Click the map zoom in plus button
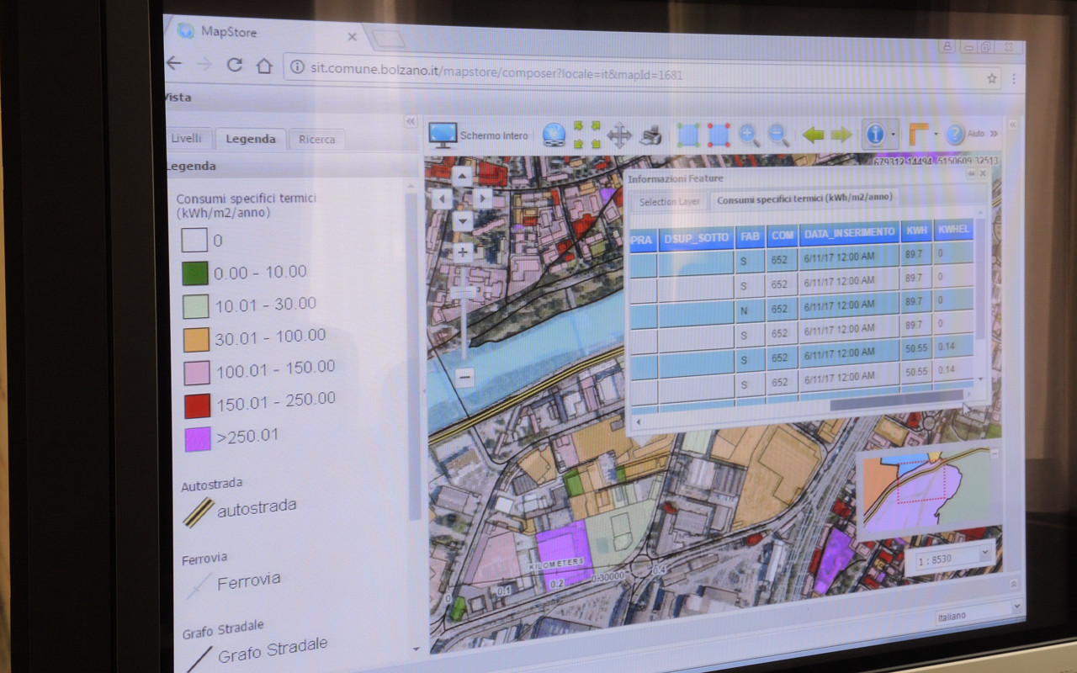The image size is (1077, 673). pyautogui.click(x=464, y=252)
